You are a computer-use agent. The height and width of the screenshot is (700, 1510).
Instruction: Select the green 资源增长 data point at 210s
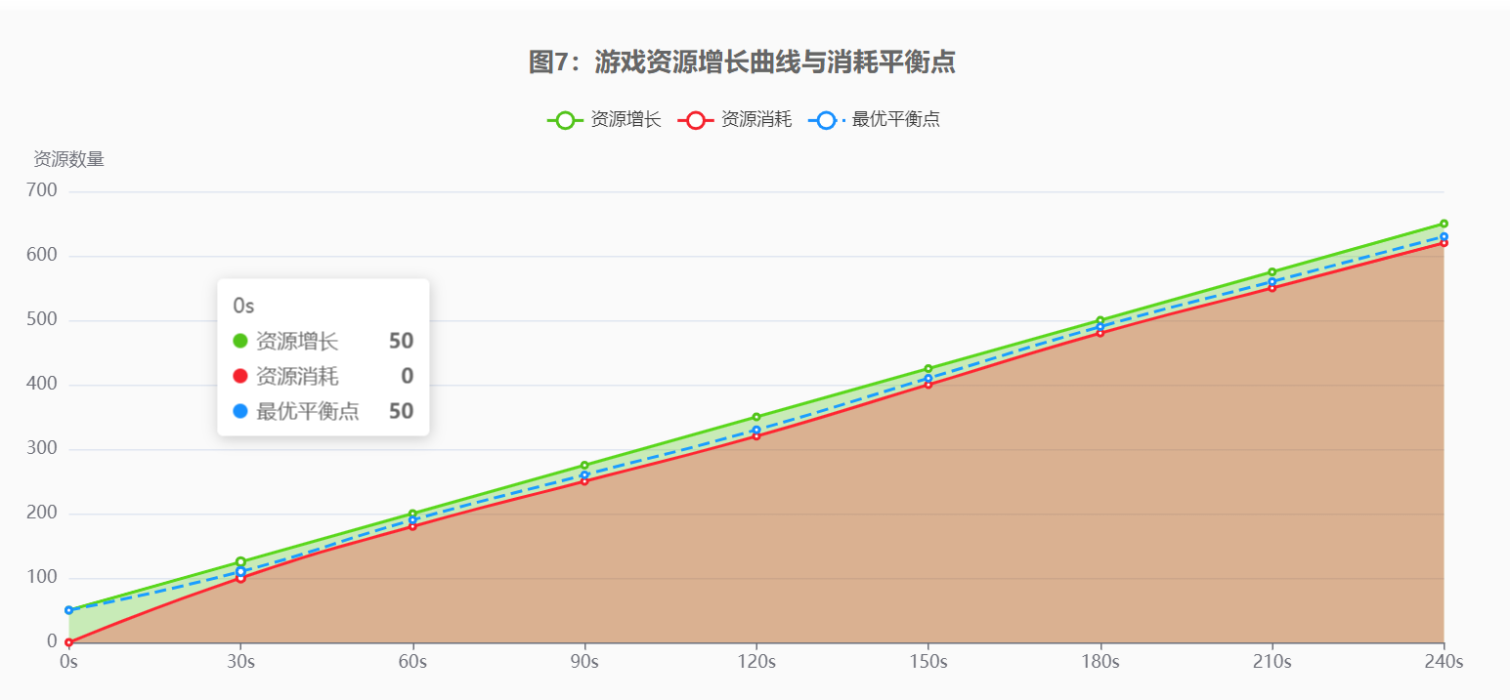1273,272
